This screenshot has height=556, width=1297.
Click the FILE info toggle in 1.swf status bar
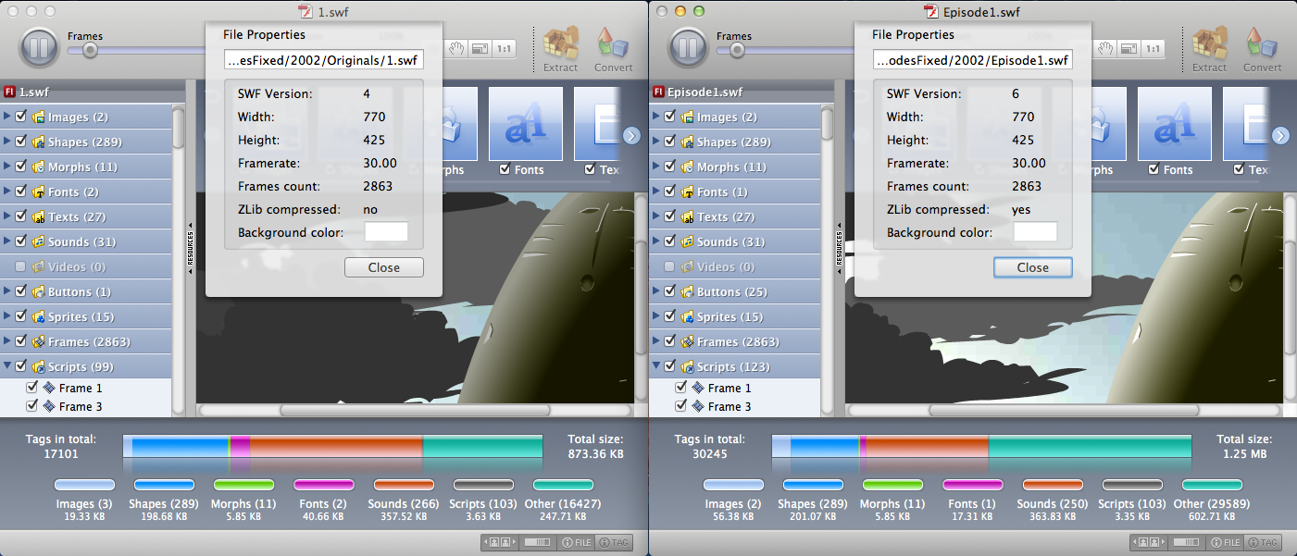576,543
